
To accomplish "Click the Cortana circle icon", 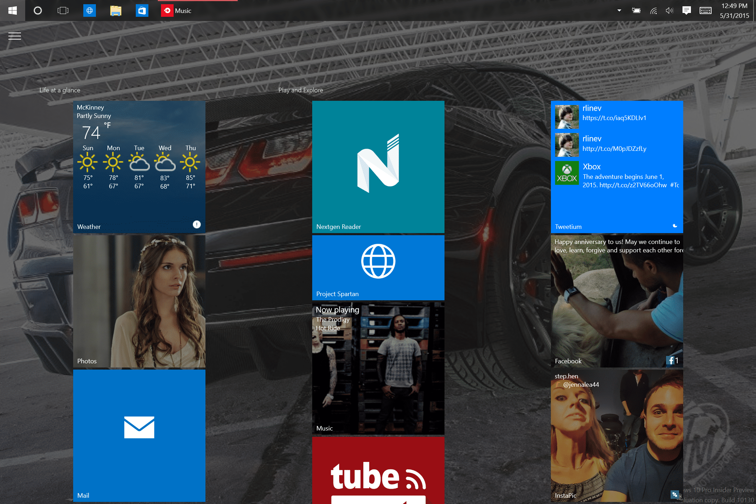I will coord(38,10).
